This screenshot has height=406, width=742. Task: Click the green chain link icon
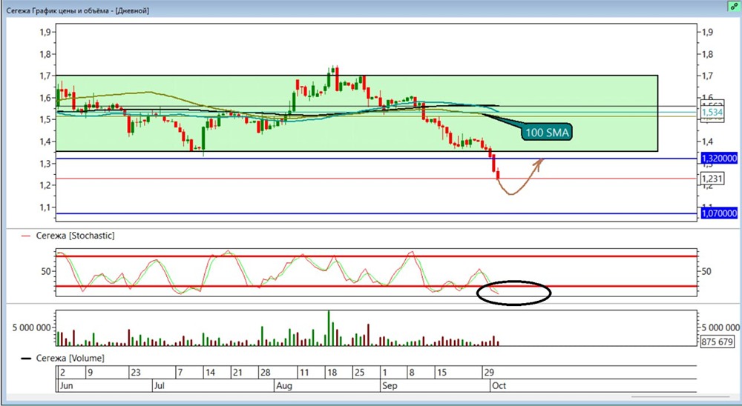[732, 6]
